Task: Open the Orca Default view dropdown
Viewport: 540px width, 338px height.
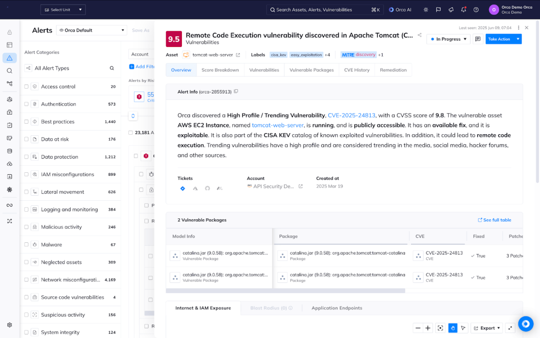Action: pyautogui.click(x=91, y=31)
